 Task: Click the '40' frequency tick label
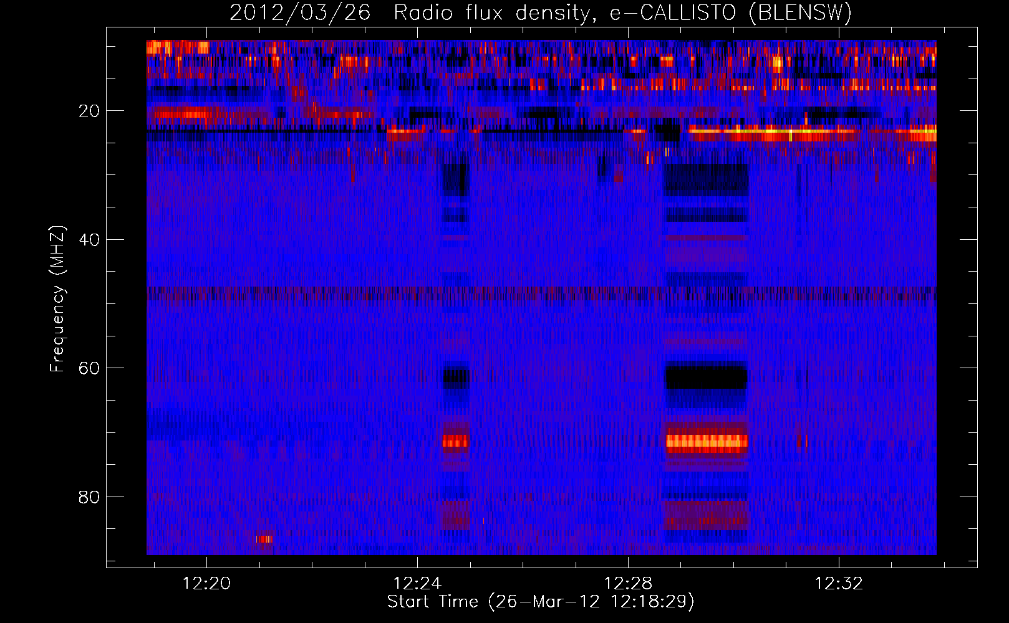89,240
